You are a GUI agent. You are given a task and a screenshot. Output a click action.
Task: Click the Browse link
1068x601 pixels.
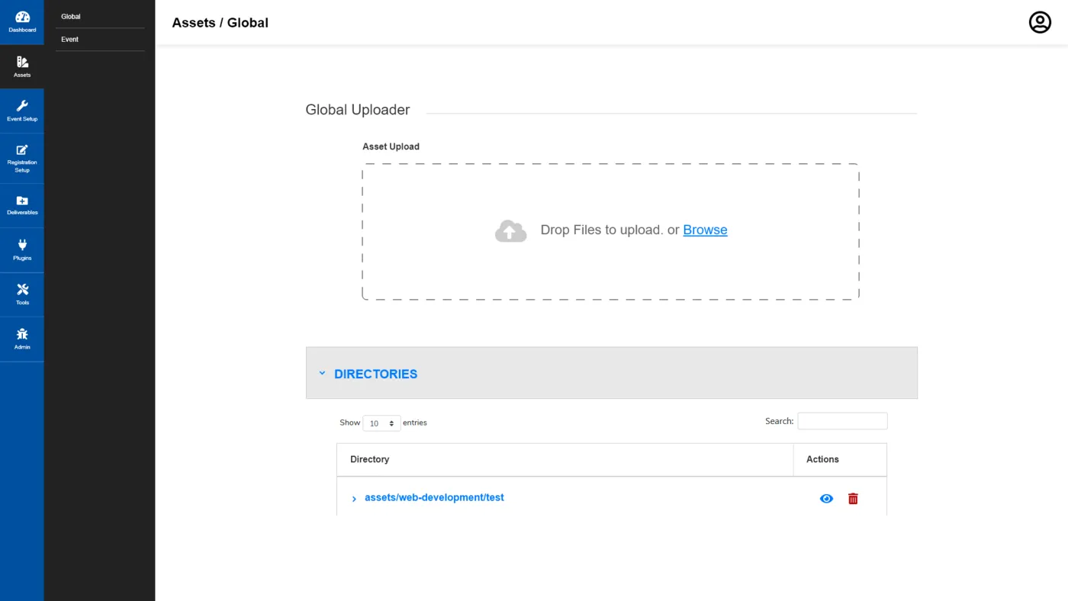705,230
